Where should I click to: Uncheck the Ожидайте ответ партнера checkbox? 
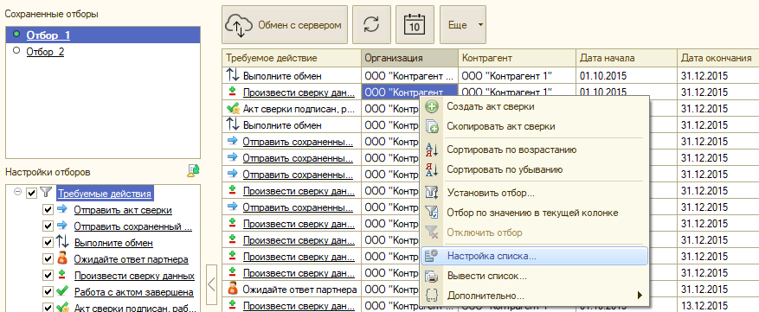[48, 258]
